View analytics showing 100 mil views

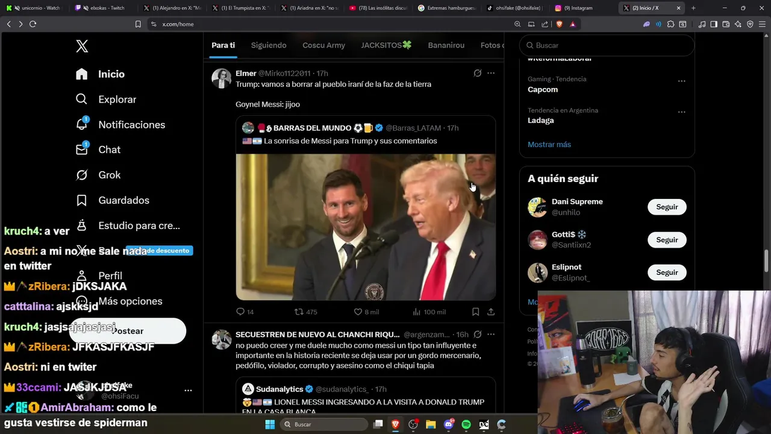429,312
